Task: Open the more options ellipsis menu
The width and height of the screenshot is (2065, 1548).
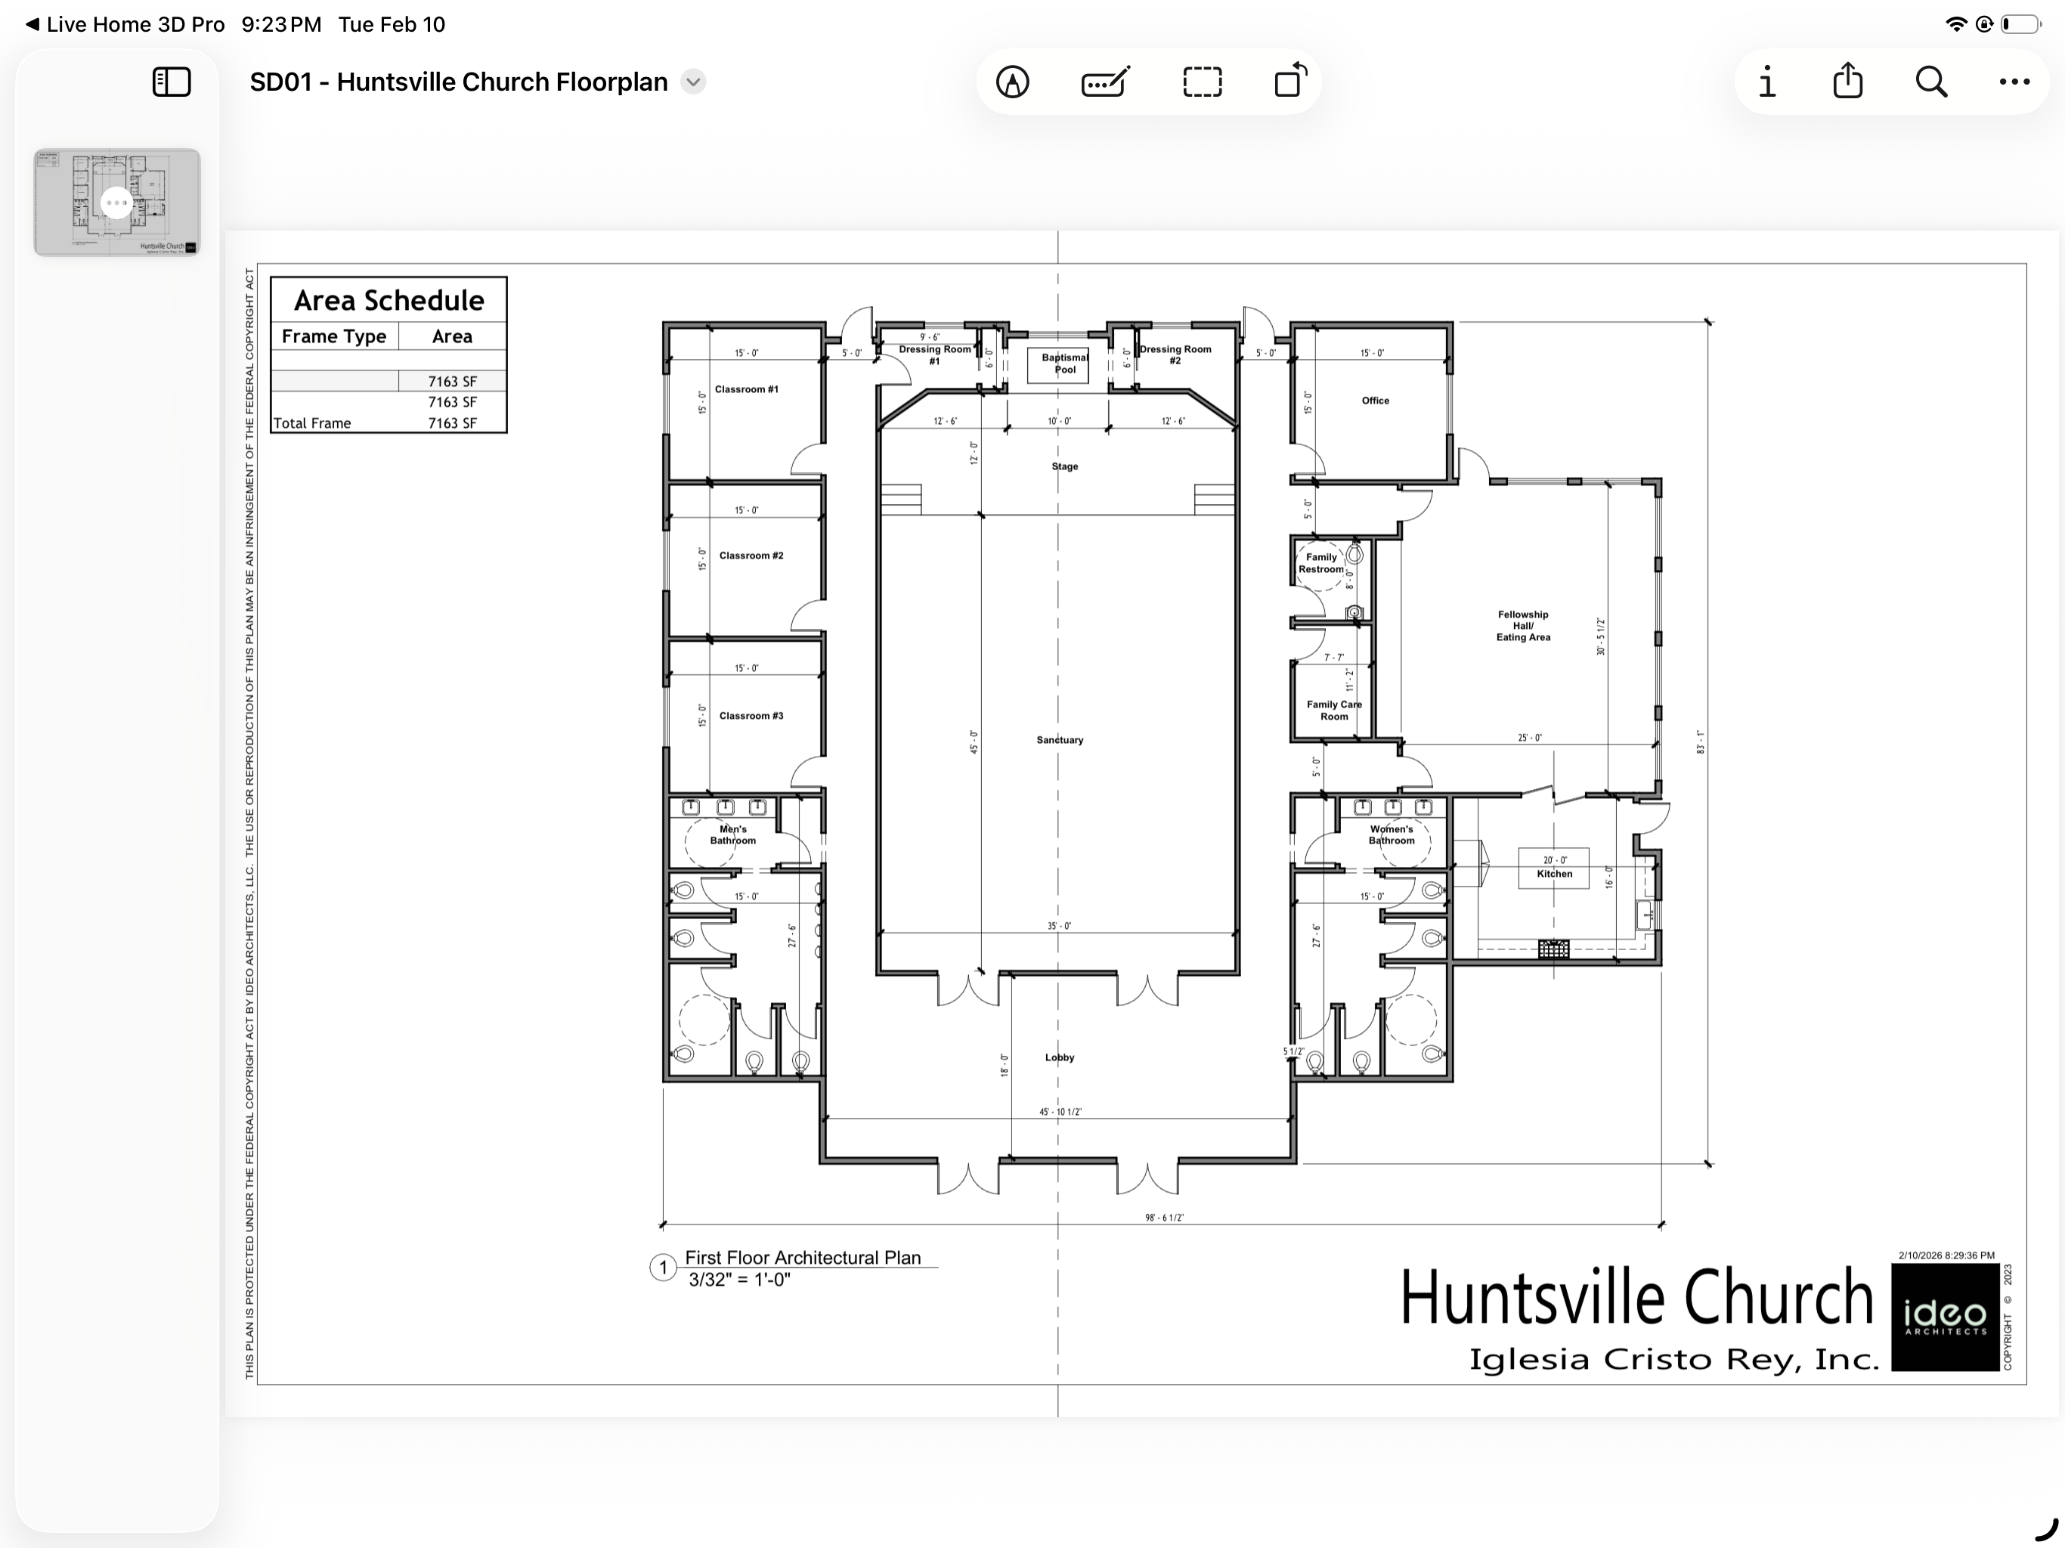Action: (x=2014, y=82)
